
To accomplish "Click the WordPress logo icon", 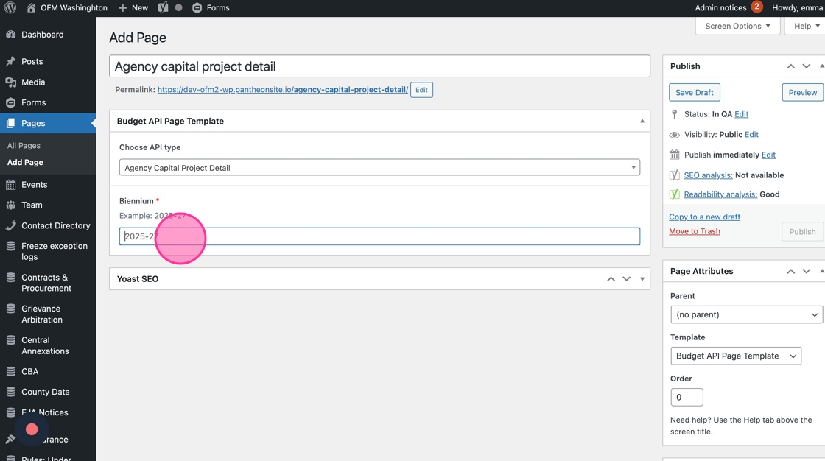I will [x=10, y=8].
